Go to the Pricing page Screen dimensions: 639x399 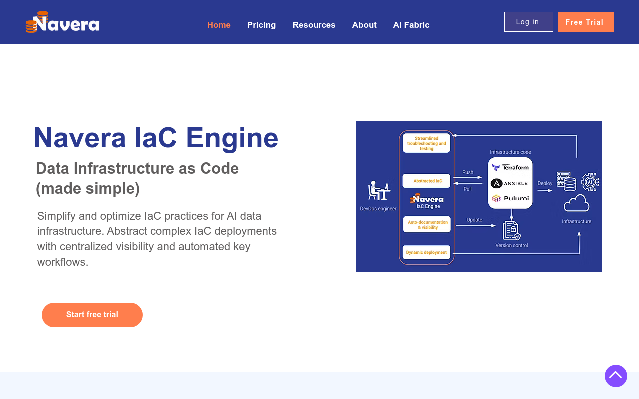(x=261, y=25)
